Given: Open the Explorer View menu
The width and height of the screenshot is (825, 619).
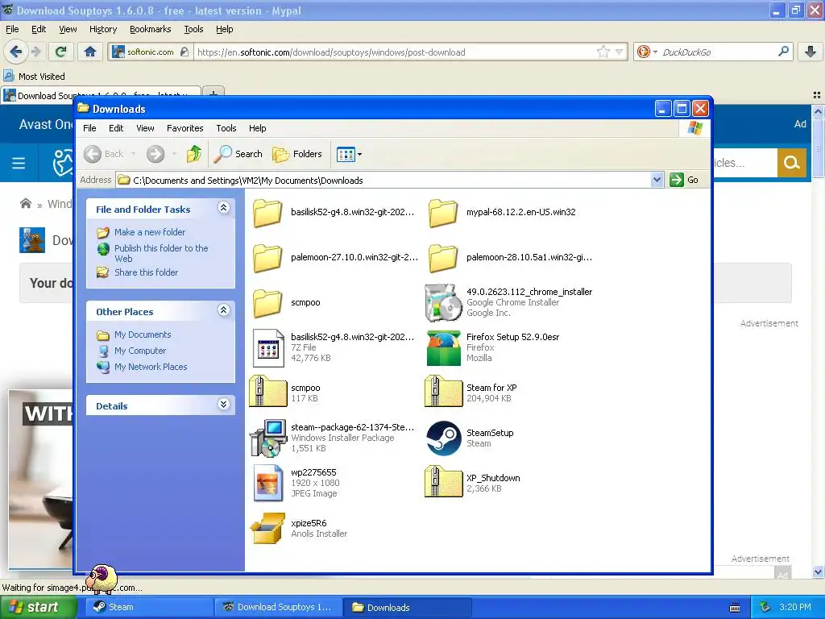Looking at the screenshot, I should [145, 128].
